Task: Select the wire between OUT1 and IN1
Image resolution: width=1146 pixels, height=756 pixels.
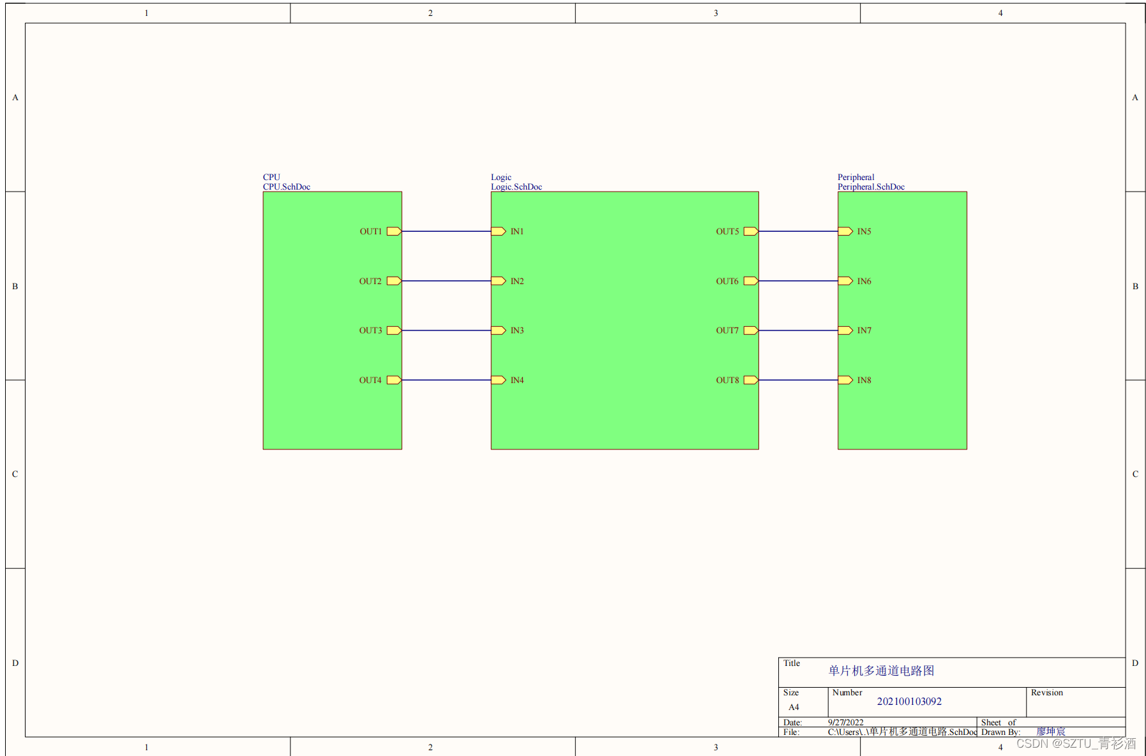Action: (446, 231)
